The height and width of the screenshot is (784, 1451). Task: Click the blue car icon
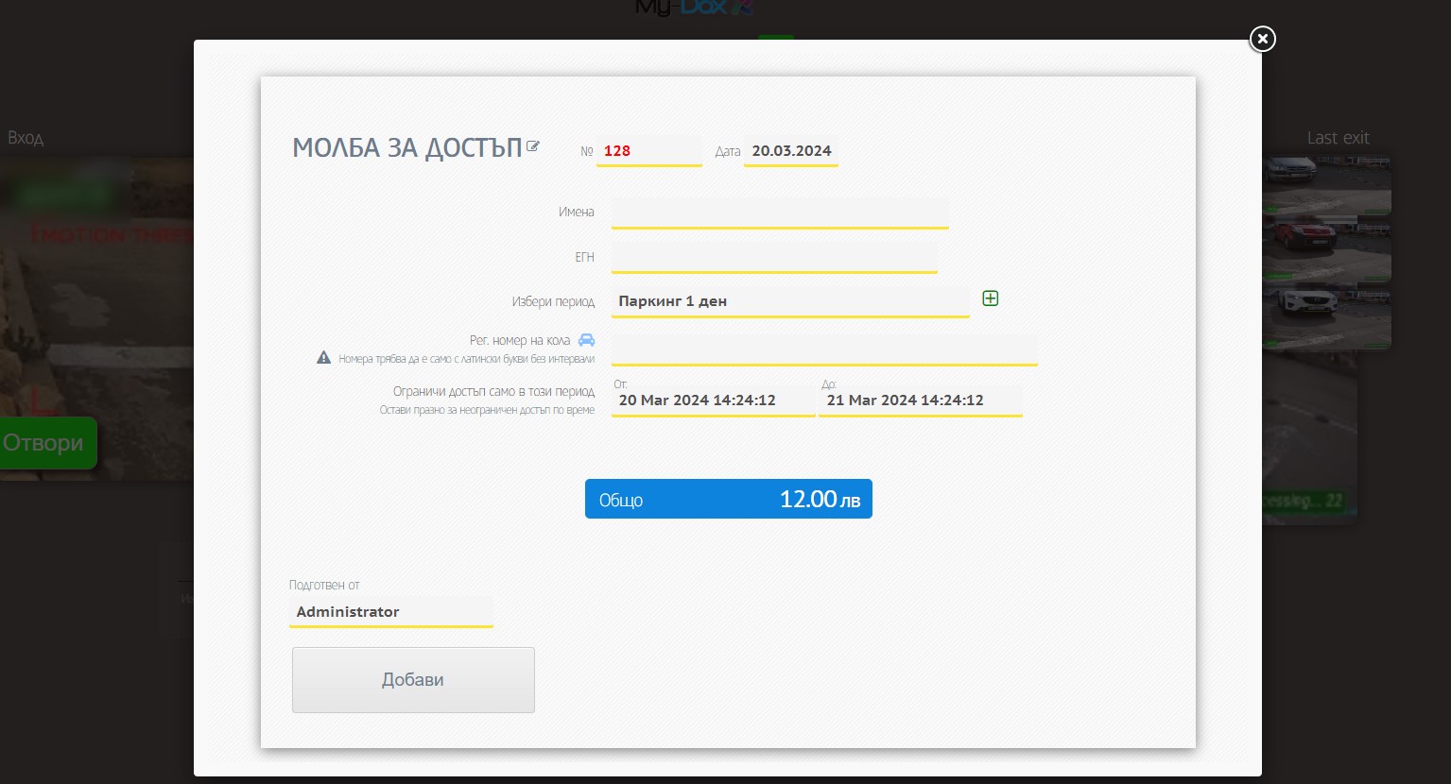point(586,340)
